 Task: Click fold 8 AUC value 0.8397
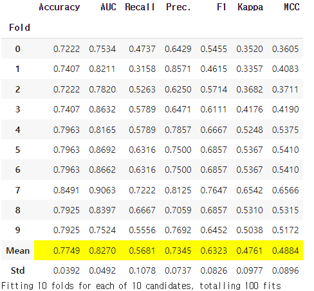(102, 210)
